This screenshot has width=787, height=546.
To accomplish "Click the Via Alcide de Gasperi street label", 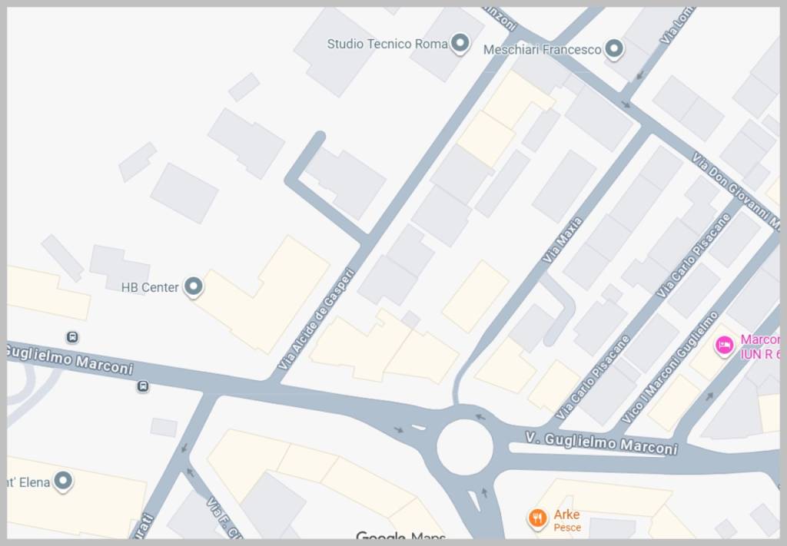I will pyautogui.click(x=317, y=319).
